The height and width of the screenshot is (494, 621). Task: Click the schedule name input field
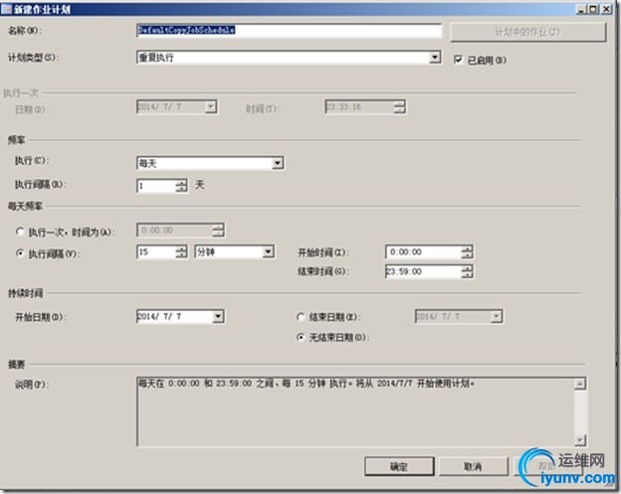point(289,30)
